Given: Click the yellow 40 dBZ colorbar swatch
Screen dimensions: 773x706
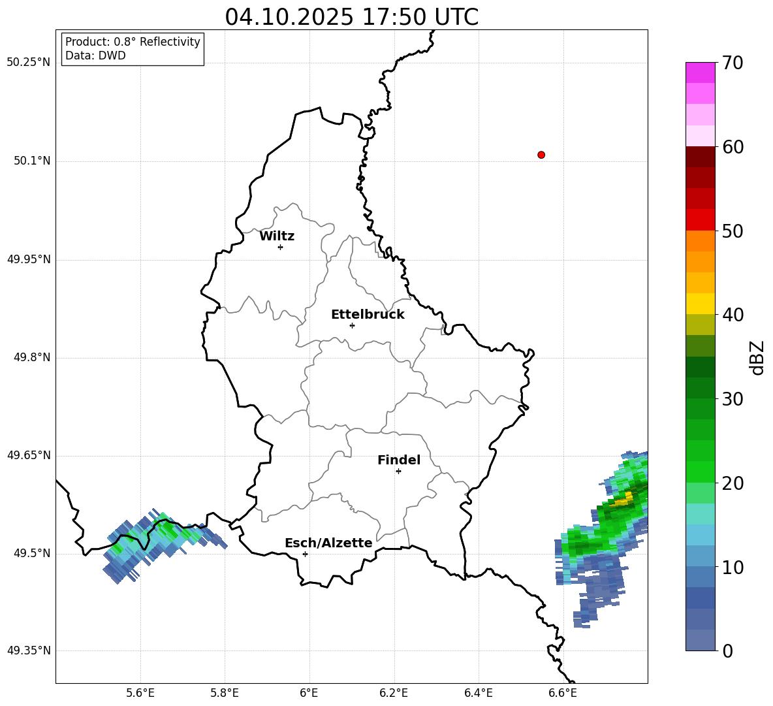Looking at the screenshot, I should pos(700,304).
